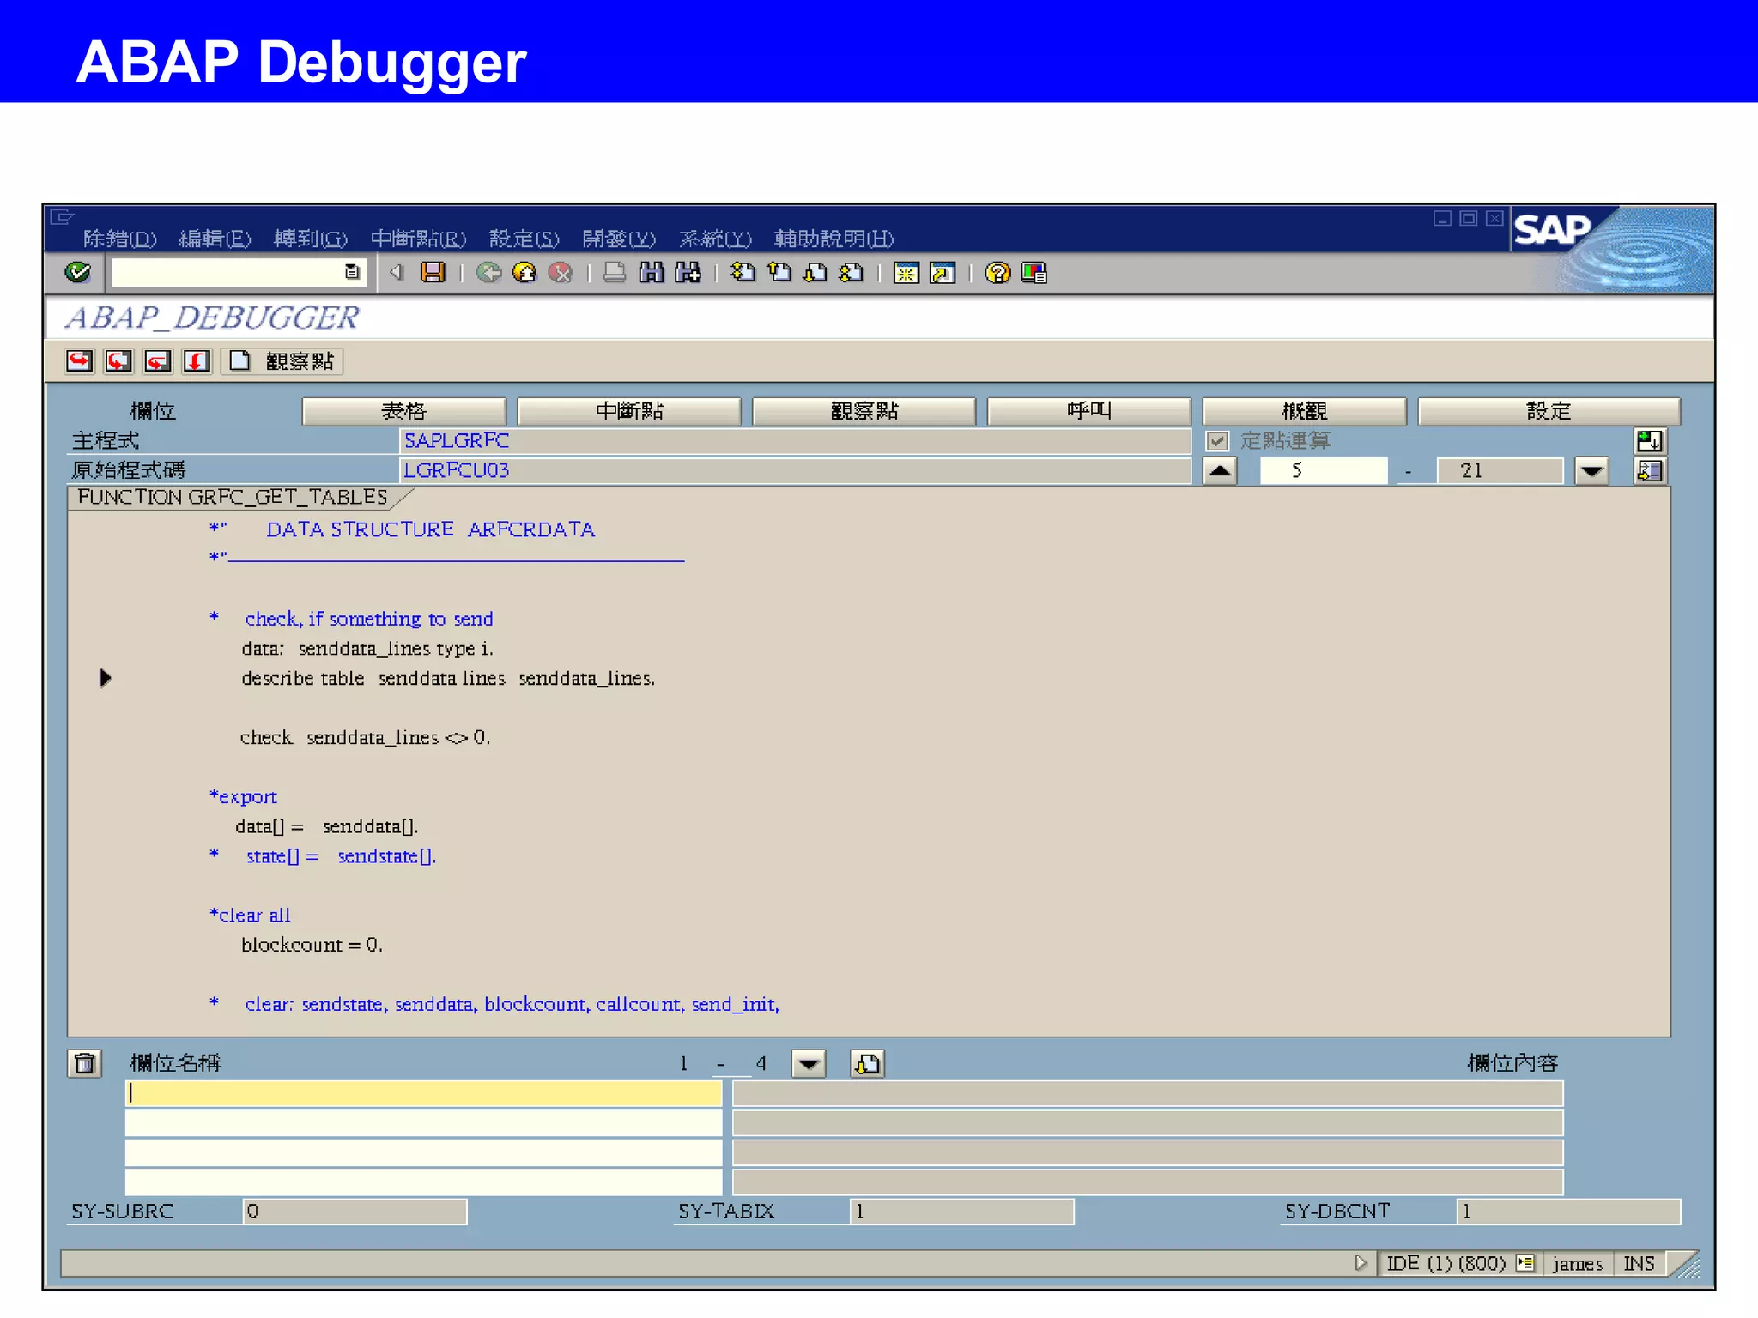Open the 設定(S) menu
This screenshot has height=1318, width=1758.
click(x=524, y=239)
